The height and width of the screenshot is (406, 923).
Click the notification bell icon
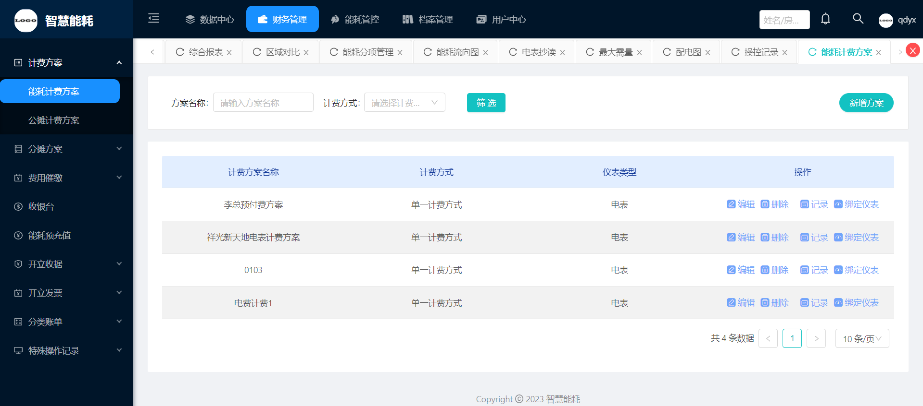[825, 19]
